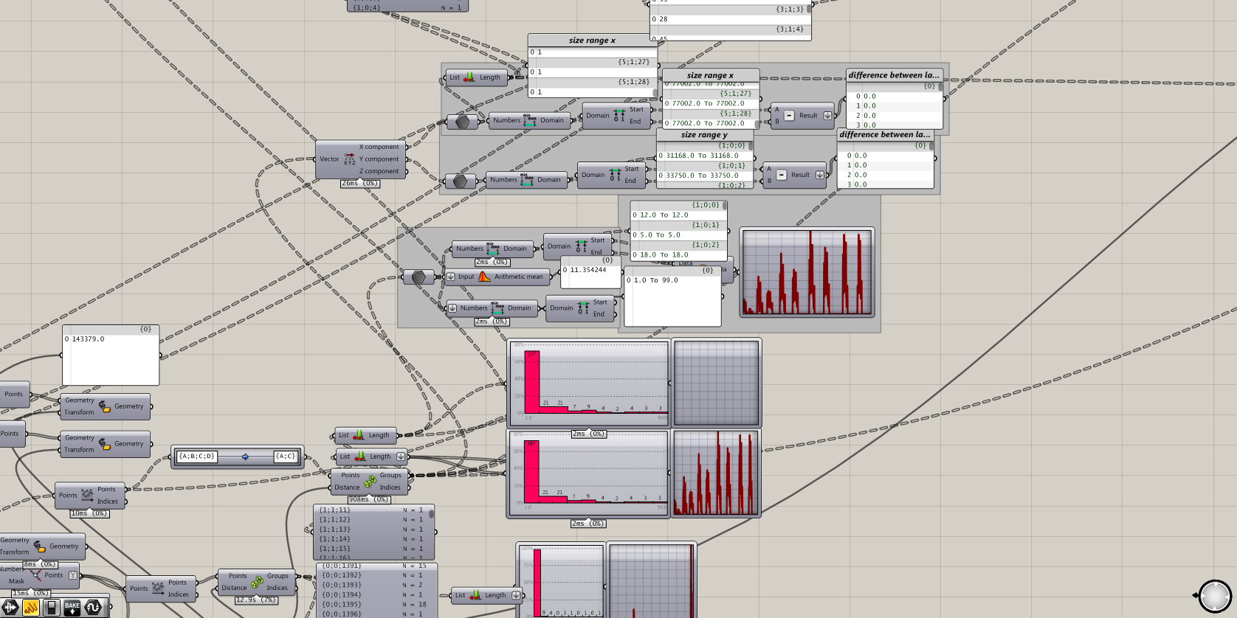Select the Point Groups icon showing 908ms
1237x618 pixels.
370,481
